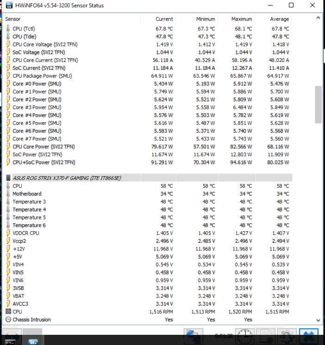Viewport: 325px width, 345px height.
Task: Select the +5V sensor label
Action: (x=18, y=257)
